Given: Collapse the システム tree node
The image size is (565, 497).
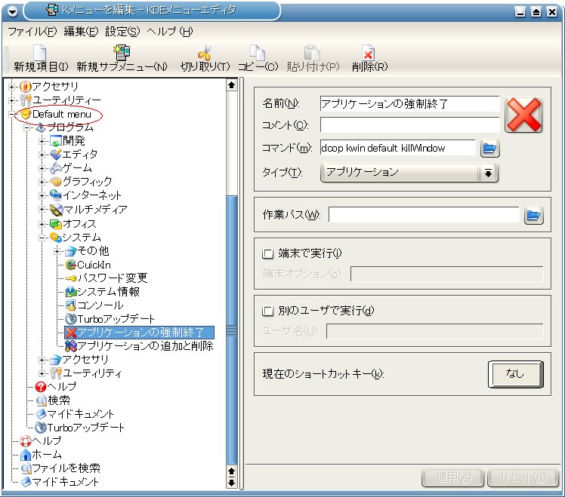Looking at the screenshot, I should [x=42, y=238].
